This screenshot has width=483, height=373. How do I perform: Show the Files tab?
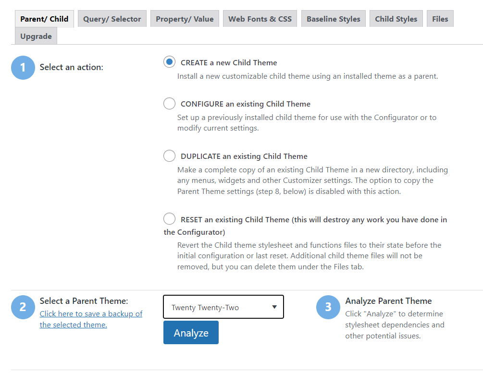[440, 19]
